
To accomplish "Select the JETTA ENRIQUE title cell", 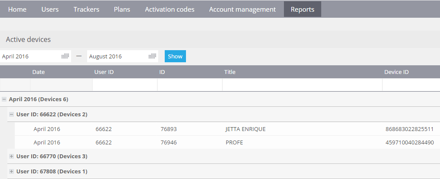I will tap(245, 129).
